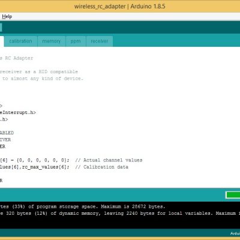Screen dimensions: 240x240
Task: Open the Help menu
Action: [7, 17]
